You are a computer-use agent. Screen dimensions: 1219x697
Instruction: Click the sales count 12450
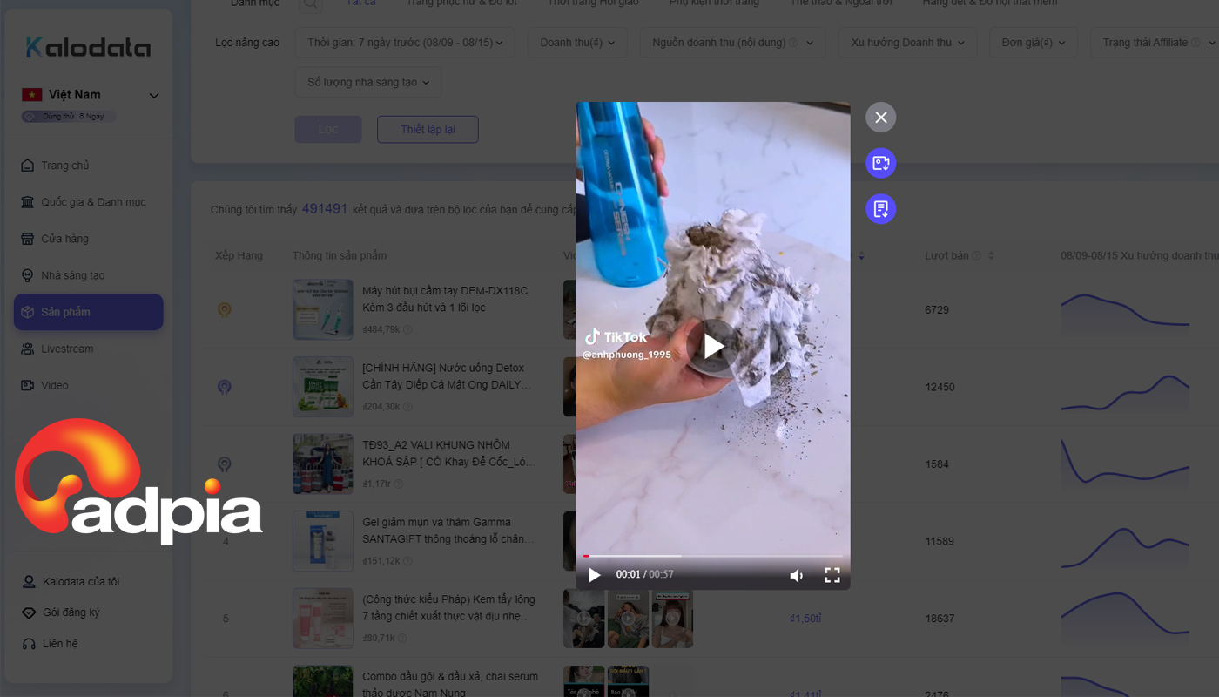[940, 387]
